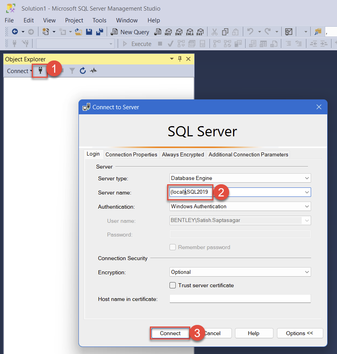Open the File menu
Image resolution: width=337 pixels, height=354 pixels.
(x=9, y=20)
